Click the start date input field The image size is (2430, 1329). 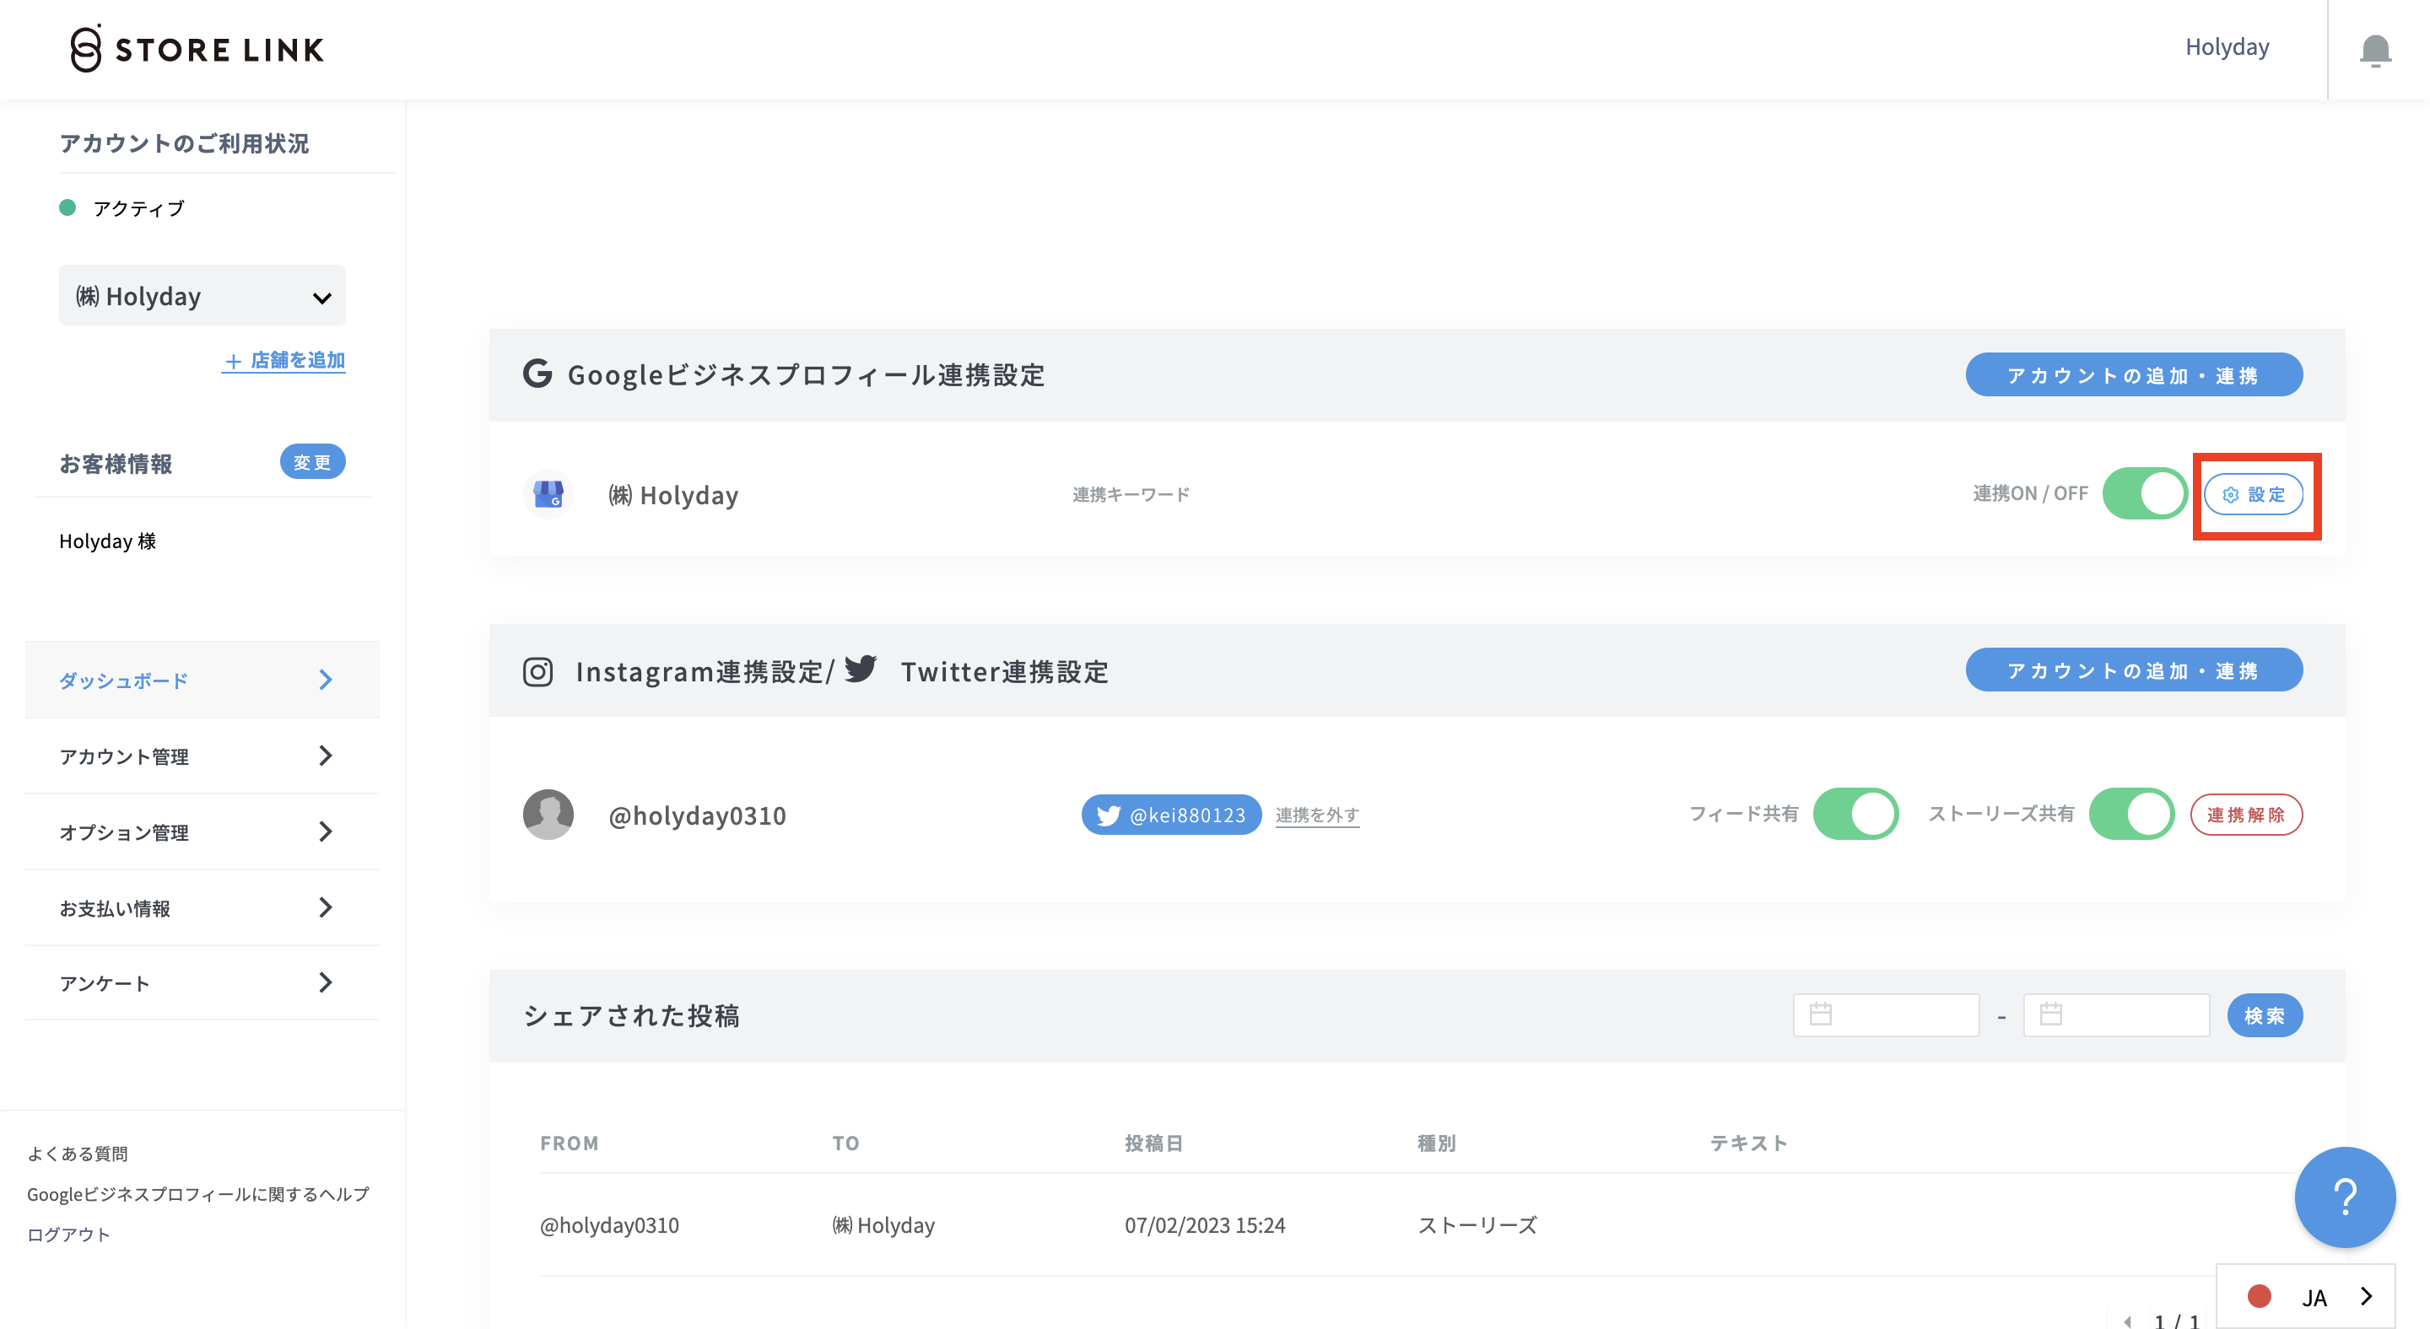[1886, 1015]
